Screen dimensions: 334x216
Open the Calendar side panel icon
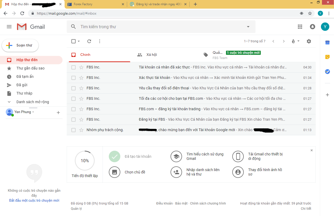click(327, 42)
